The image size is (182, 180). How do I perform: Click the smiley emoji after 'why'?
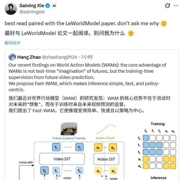tap(164, 23)
